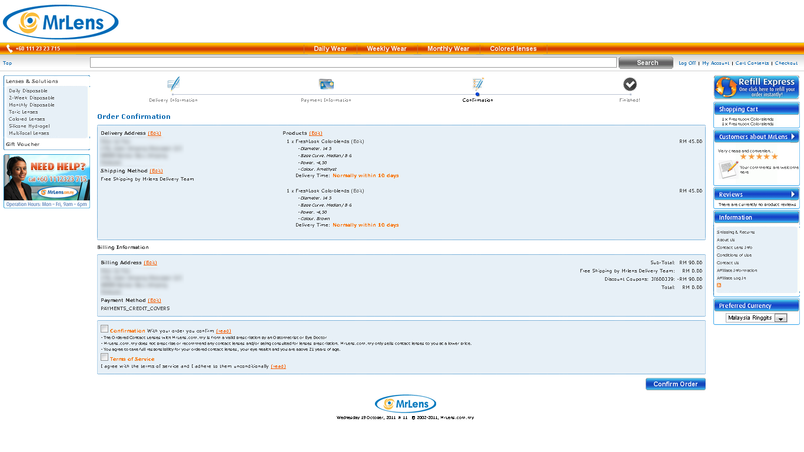Image resolution: width=804 pixels, height=452 pixels.
Task: Select Monthly Disposable category
Action: point(32,105)
